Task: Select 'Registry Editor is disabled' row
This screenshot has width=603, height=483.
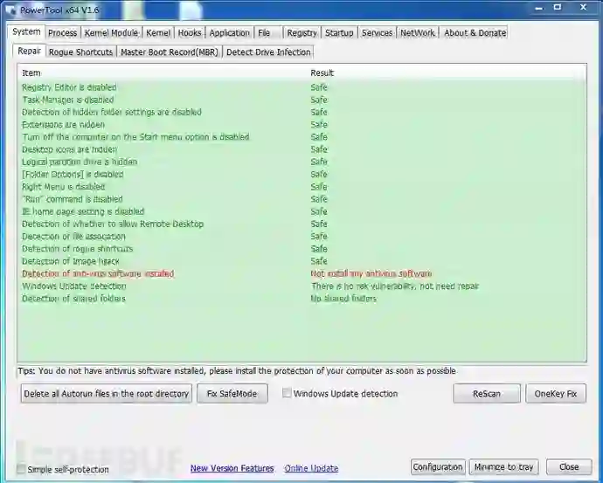Action: [x=301, y=87]
